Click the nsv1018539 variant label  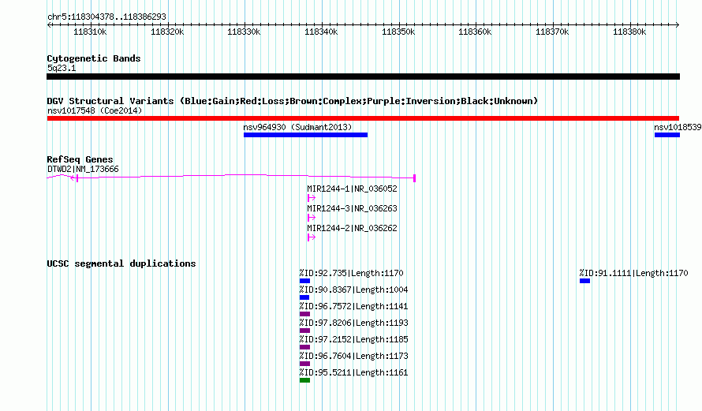678,127
